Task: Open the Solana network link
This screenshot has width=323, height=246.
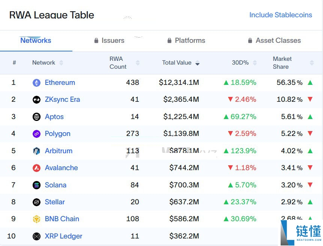Action: [56, 185]
